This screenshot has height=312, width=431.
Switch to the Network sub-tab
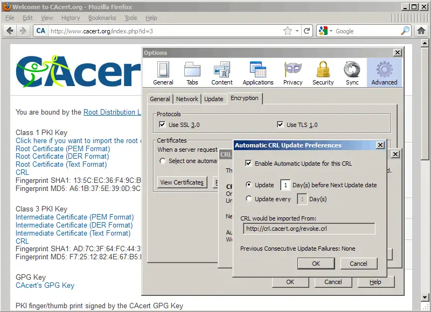pyautogui.click(x=187, y=99)
